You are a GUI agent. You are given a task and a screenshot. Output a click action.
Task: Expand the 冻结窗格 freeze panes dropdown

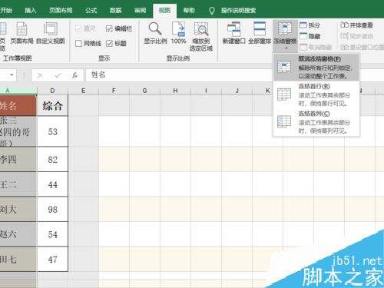pyautogui.click(x=285, y=36)
